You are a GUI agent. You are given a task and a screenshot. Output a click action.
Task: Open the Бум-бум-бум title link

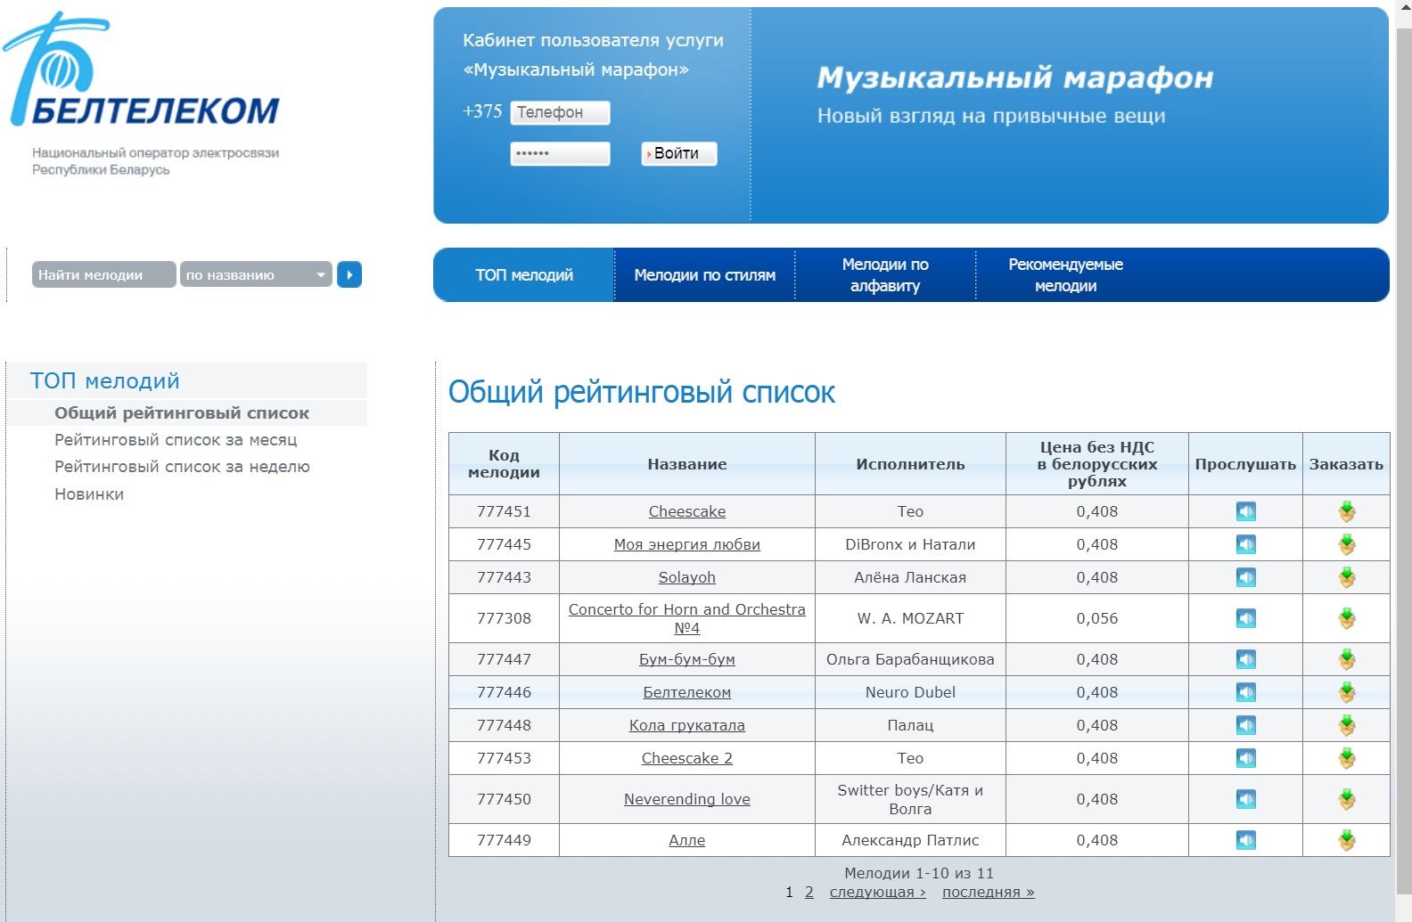(687, 659)
